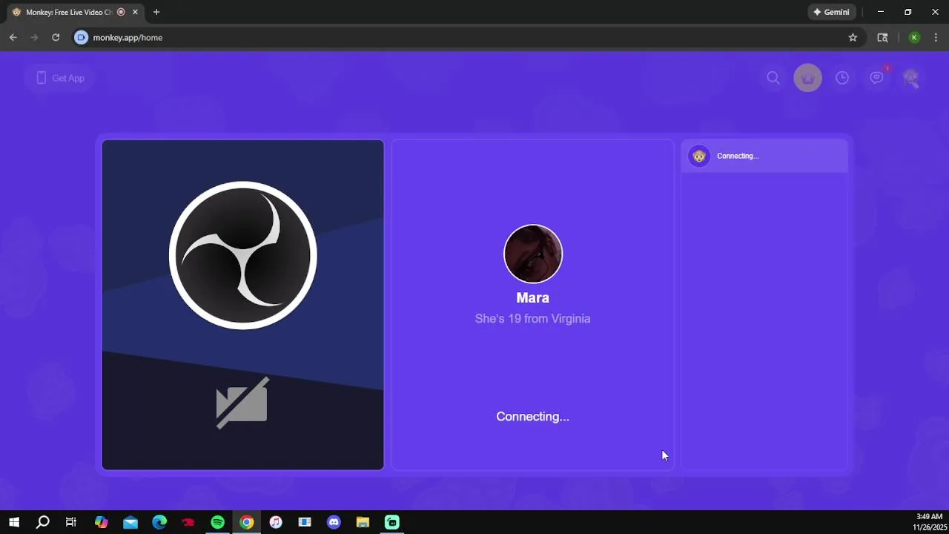Click Mara's profile picture
The width and height of the screenshot is (949, 534).
(533, 254)
